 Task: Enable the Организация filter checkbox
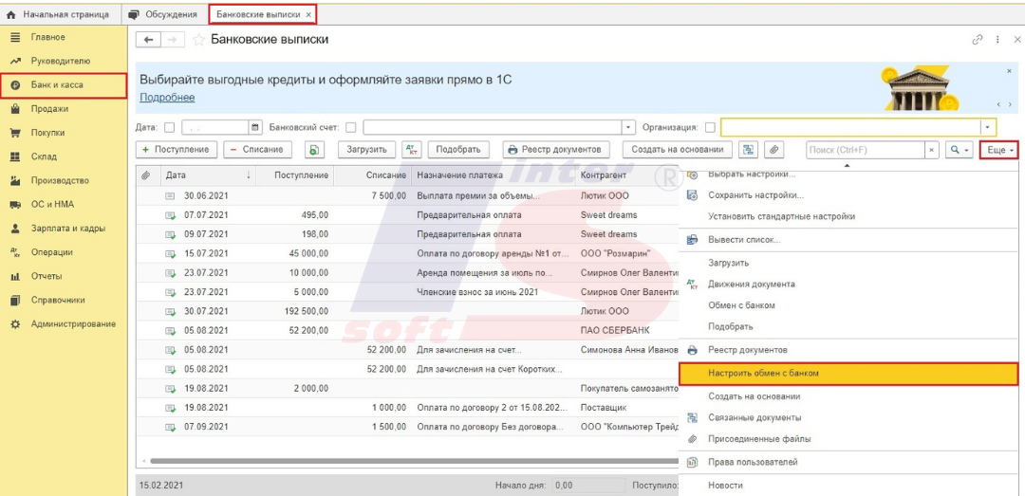[x=711, y=127]
